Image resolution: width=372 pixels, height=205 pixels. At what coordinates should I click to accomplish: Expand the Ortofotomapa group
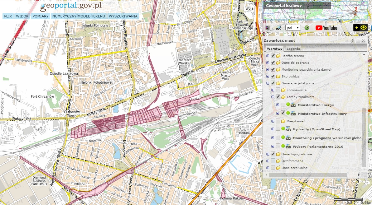pyautogui.click(x=268, y=161)
